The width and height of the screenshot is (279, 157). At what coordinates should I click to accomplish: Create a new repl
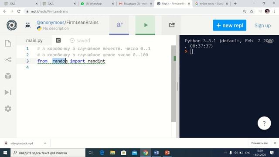230,25
